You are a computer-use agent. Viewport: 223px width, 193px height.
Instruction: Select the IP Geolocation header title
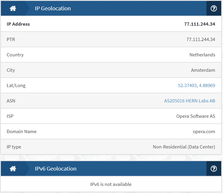[53, 9]
